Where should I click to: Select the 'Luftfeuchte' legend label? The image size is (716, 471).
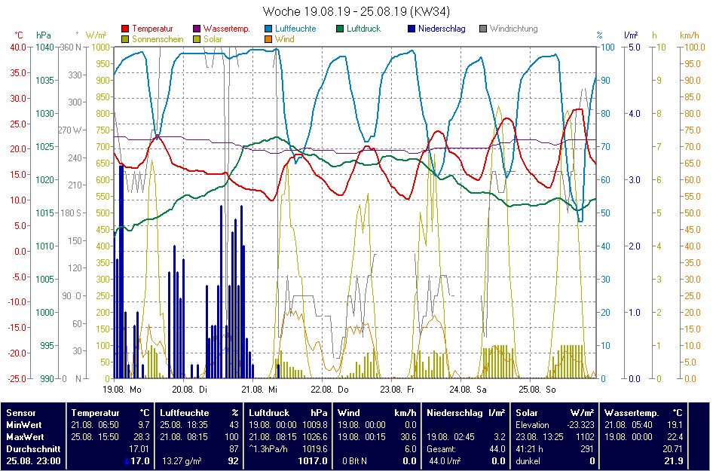(x=295, y=29)
